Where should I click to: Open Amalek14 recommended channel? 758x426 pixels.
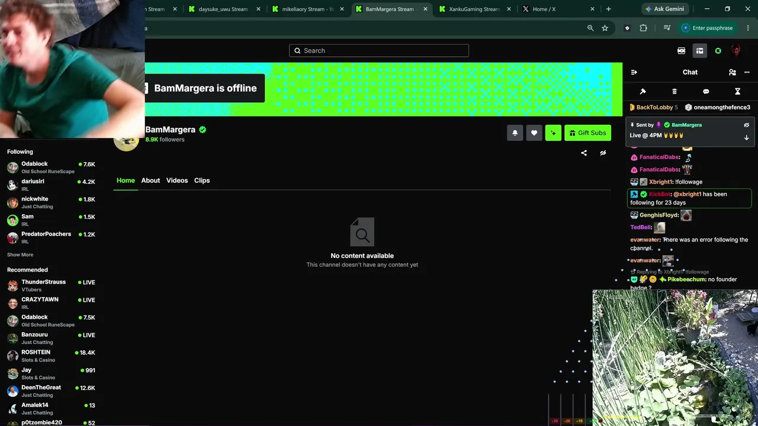[x=51, y=408]
